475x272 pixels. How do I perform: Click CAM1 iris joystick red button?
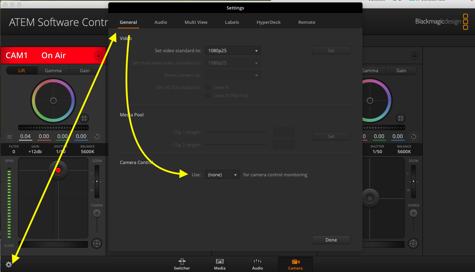tap(58, 170)
